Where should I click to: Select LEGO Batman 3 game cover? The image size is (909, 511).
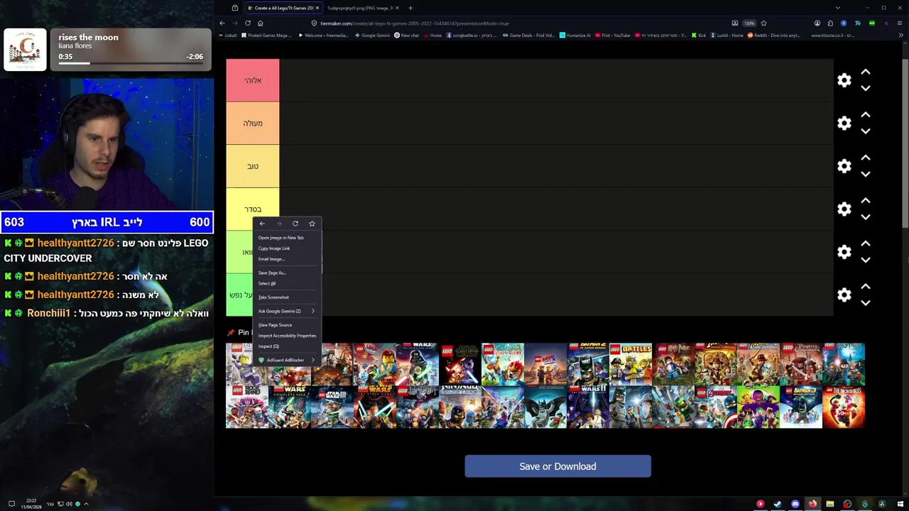pyautogui.click(x=801, y=407)
